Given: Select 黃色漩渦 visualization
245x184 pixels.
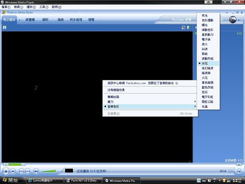Looking at the screenshot, I should (208, 83).
